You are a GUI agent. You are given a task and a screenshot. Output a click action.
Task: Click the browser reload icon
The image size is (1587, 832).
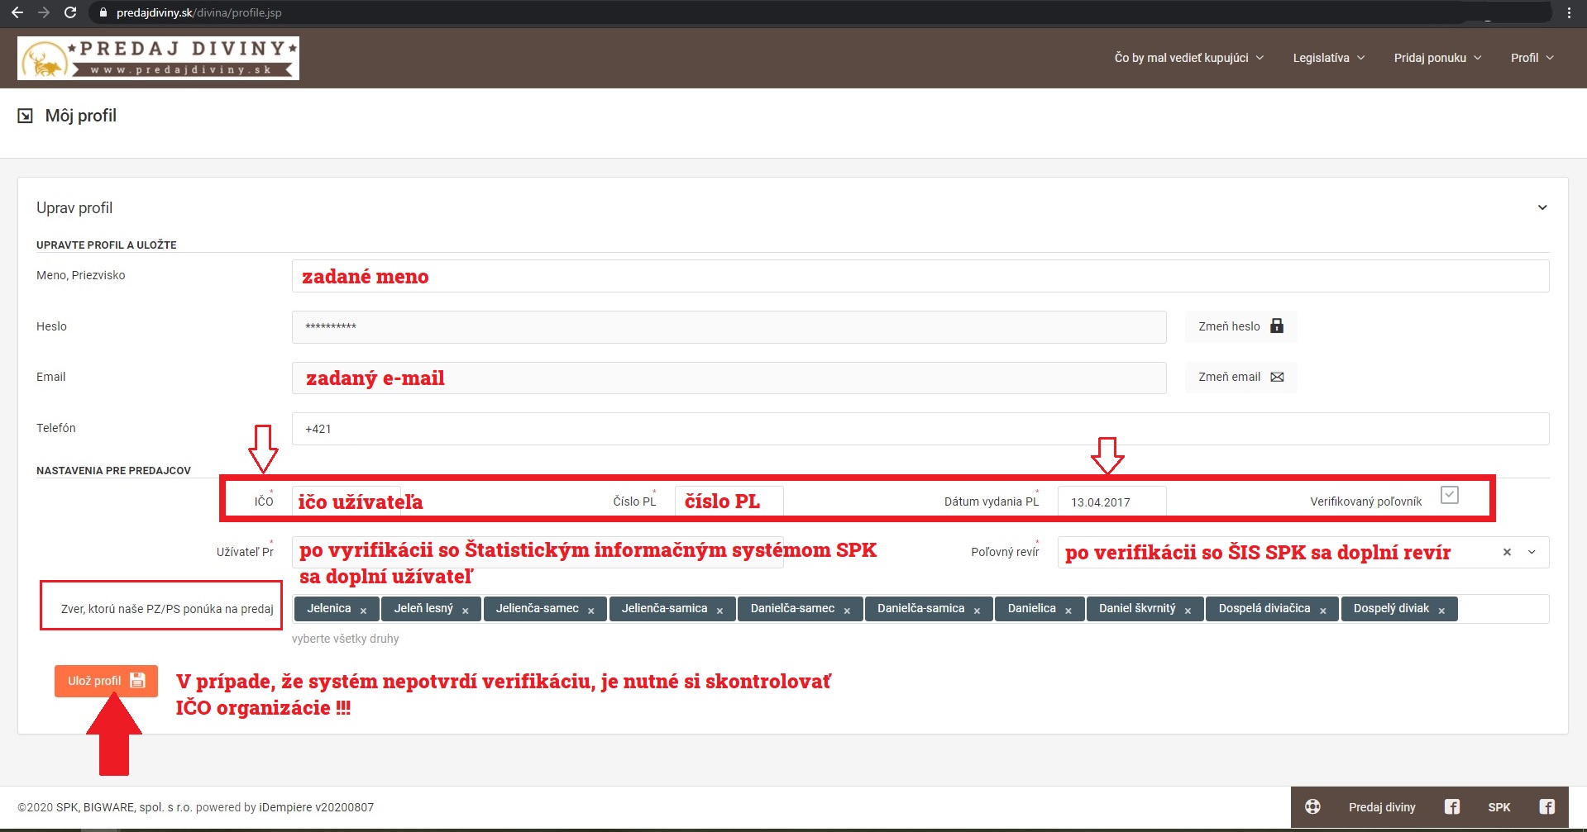pos(70,12)
